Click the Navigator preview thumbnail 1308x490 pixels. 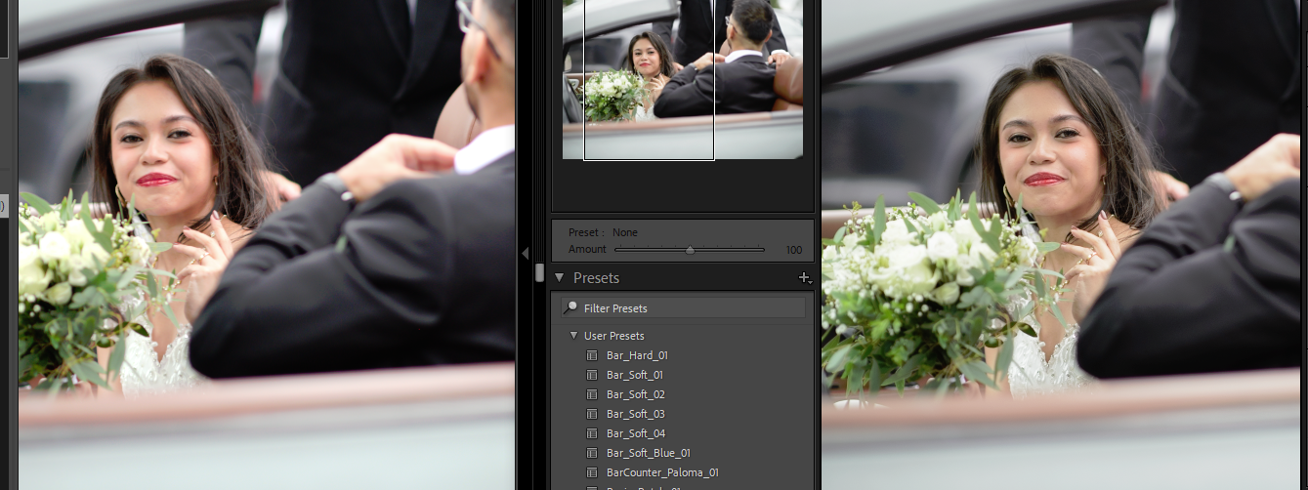(x=683, y=78)
